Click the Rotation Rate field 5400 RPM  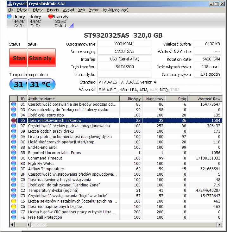(207, 59)
